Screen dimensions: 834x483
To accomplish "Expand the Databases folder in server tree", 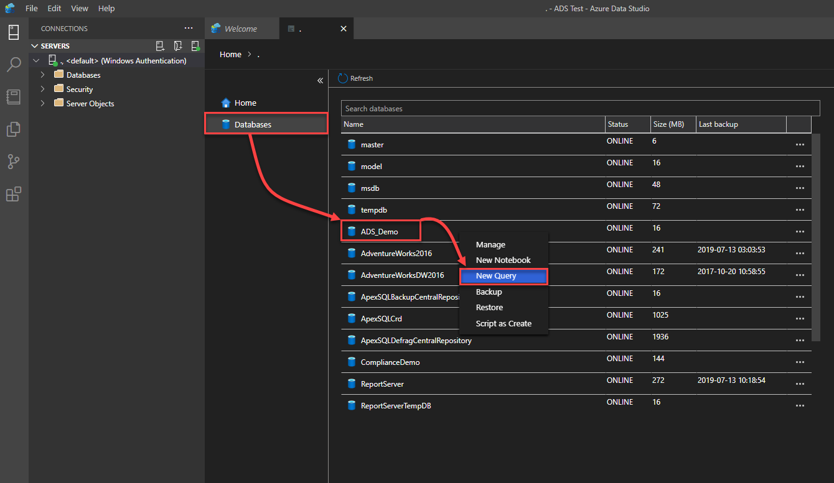I will [43, 75].
